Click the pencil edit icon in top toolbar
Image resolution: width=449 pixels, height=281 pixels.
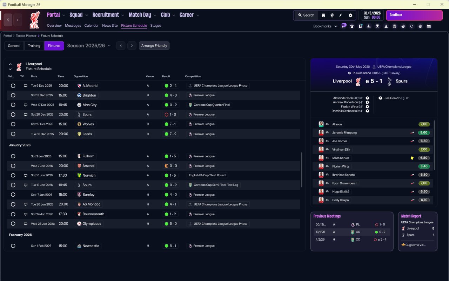click(x=340, y=15)
